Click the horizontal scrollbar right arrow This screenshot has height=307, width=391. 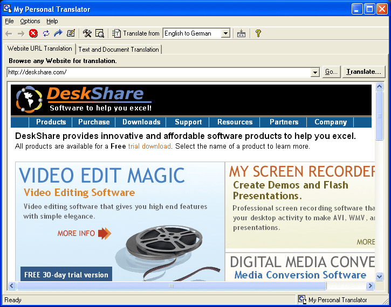[x=370, y=285]
